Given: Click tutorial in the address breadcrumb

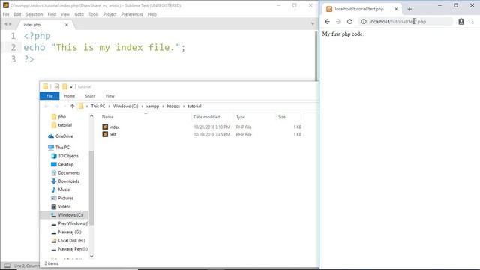Looking at the screenshot, I should click(194, 106).
